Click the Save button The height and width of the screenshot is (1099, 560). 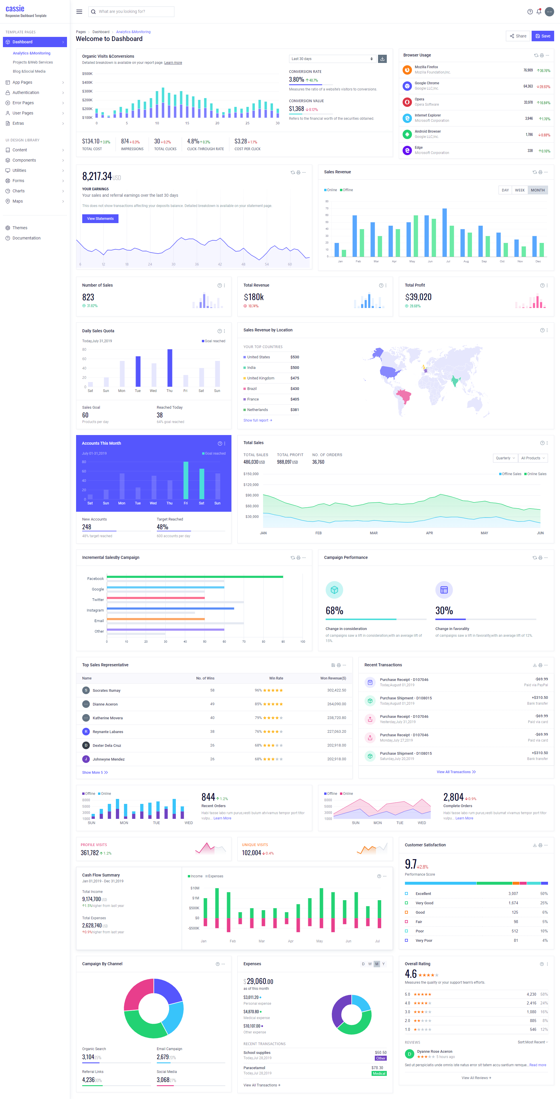coord(542,36)
